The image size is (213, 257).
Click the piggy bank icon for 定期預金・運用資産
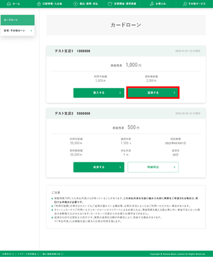click(110, 4)
